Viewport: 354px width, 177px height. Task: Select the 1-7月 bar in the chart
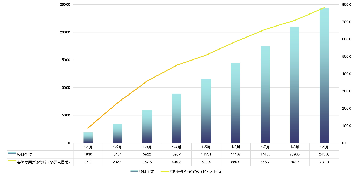[x=265, y=95]
